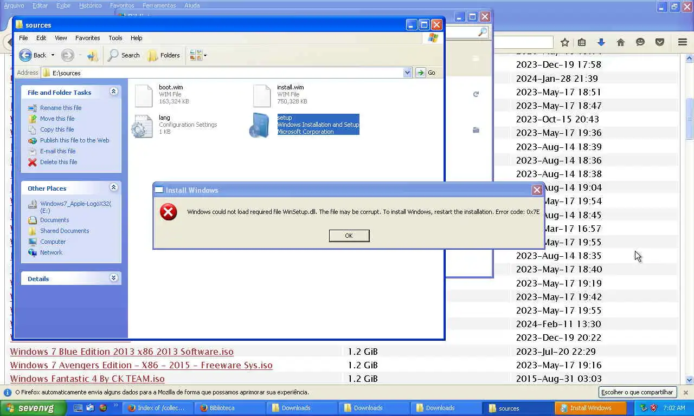This screenshot has height=416, width=694.
Task: Collapse the File and Folder Tasks panel
Action: point(113,92)
